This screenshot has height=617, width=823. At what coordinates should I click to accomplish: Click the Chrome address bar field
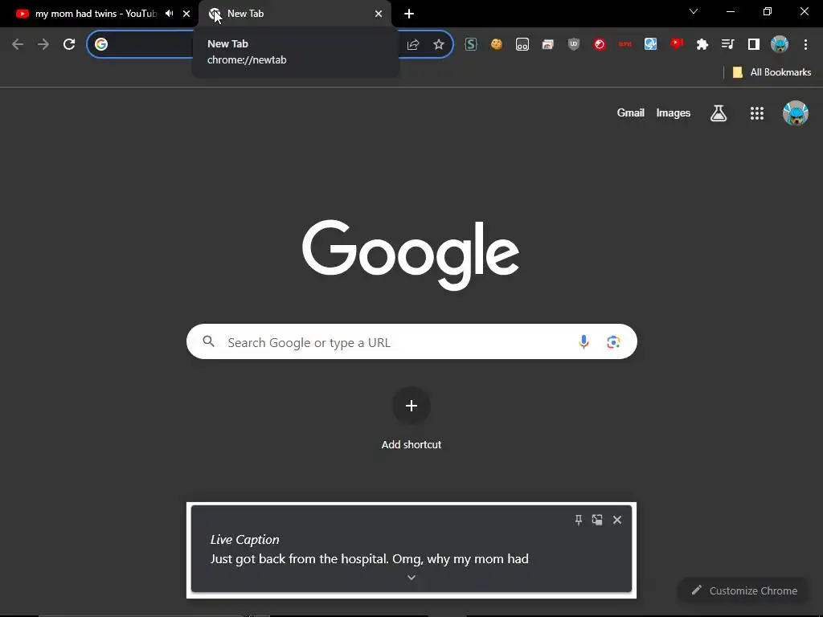point(270,44)
